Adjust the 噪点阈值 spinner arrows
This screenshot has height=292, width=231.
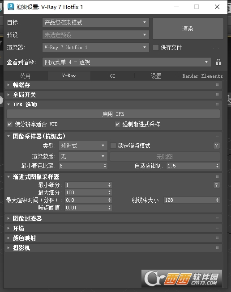[109, 208]
